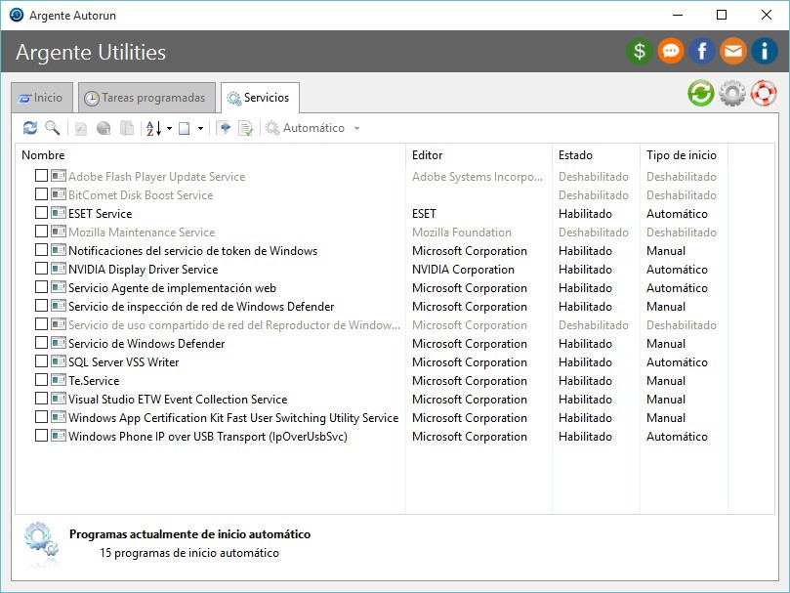
Task: Tick the ESET Service checkbox
Action: [41, 213]
